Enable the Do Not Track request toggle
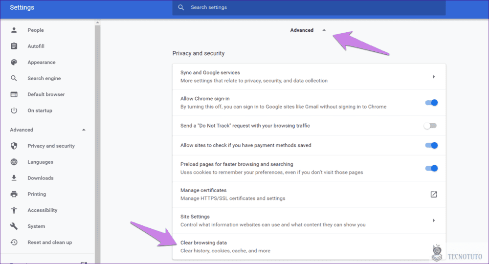This screenshot has width=489, height=264. tap(430, 126)
